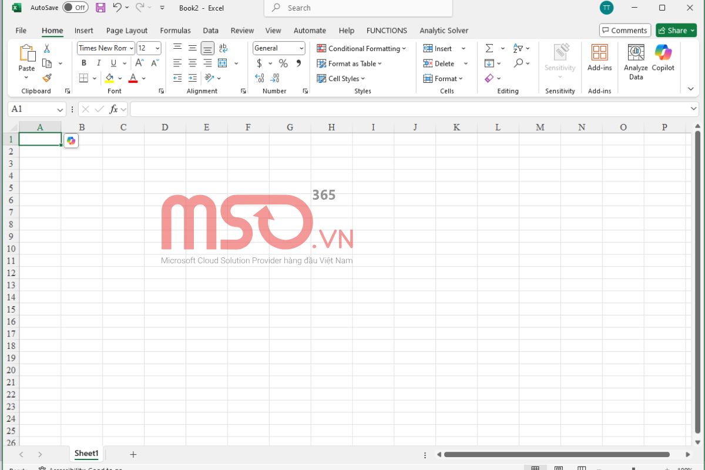Switch to the Data tab

pyautogui.click(x=211, y=31)
